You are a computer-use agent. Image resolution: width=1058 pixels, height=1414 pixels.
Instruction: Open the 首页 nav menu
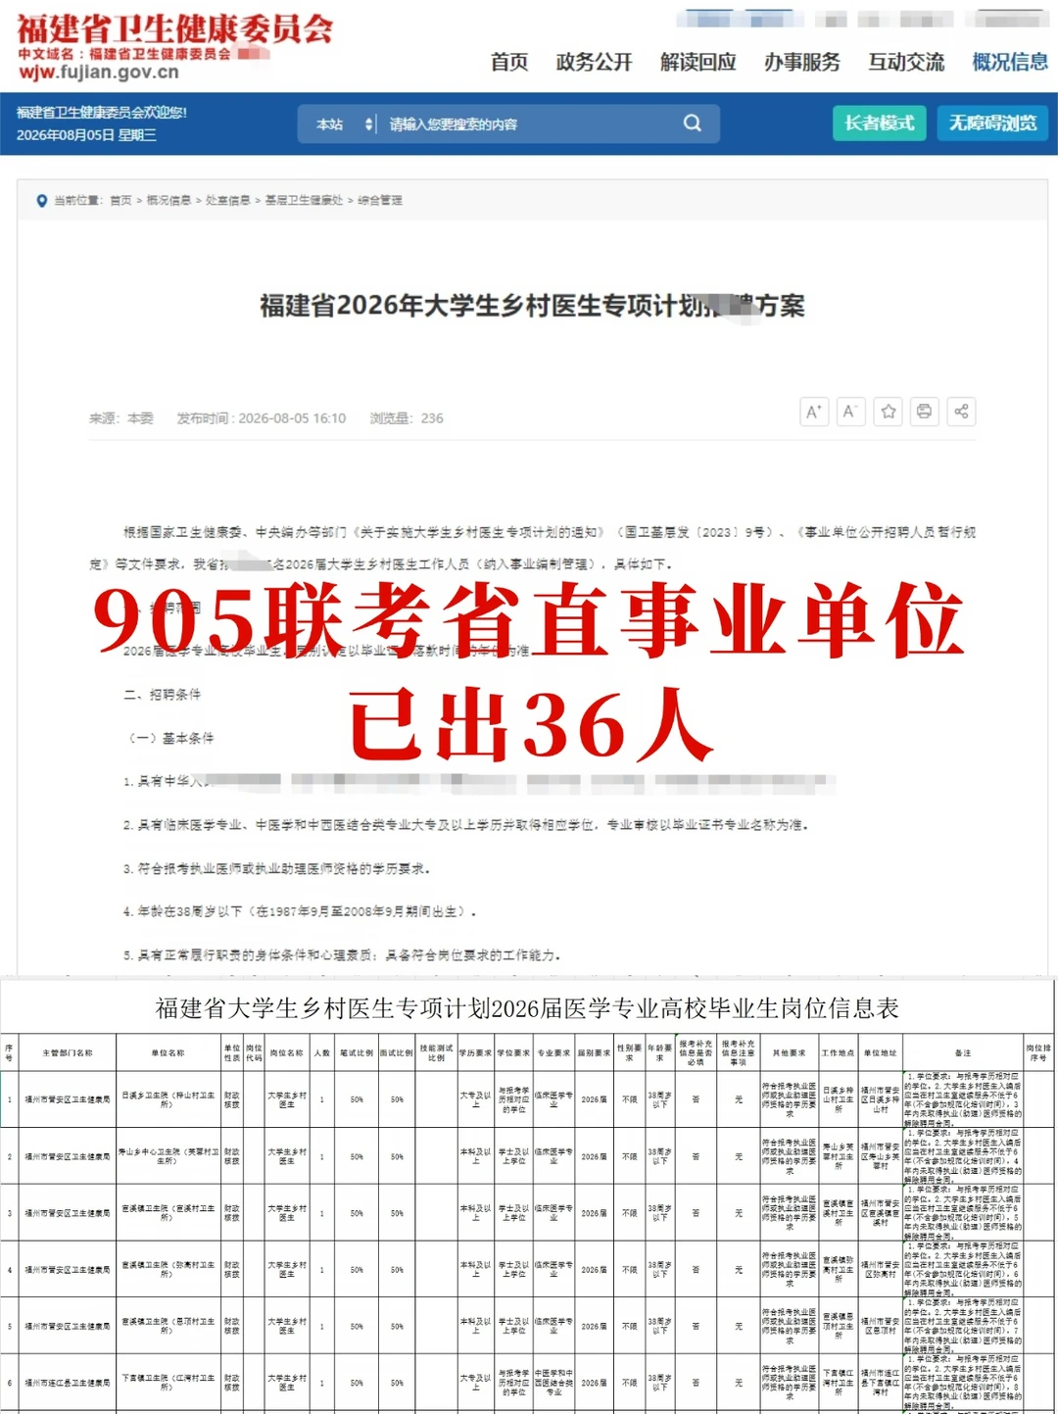509,62
